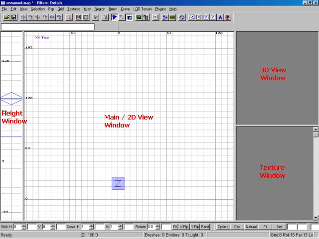Click the red dashed selection box icon
319x239 pixels.
69,17
